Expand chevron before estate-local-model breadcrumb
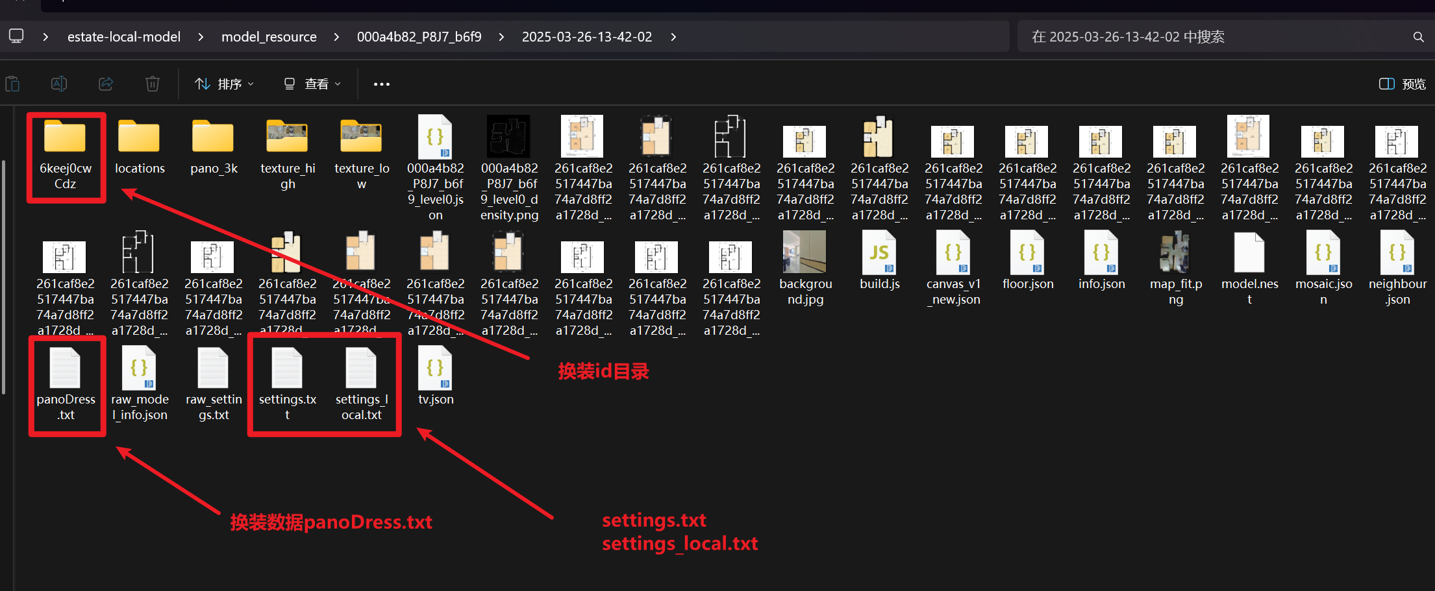Screen dimensions: 1435x591 45,37
